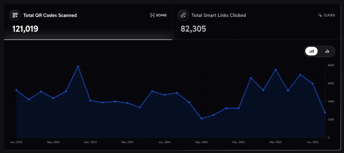The image size is (344, 153).
Task: Click the Dec, 2023 axis label
Action: 90,142
